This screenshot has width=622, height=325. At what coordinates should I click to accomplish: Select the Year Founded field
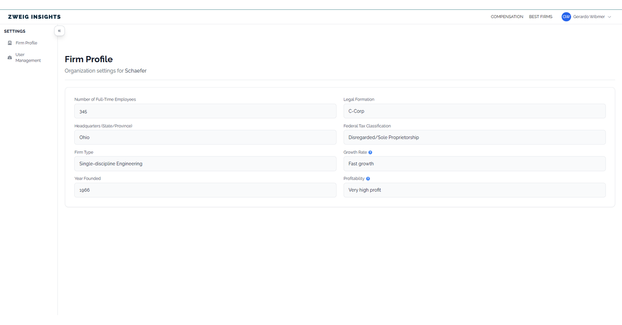tap(205, 190)
